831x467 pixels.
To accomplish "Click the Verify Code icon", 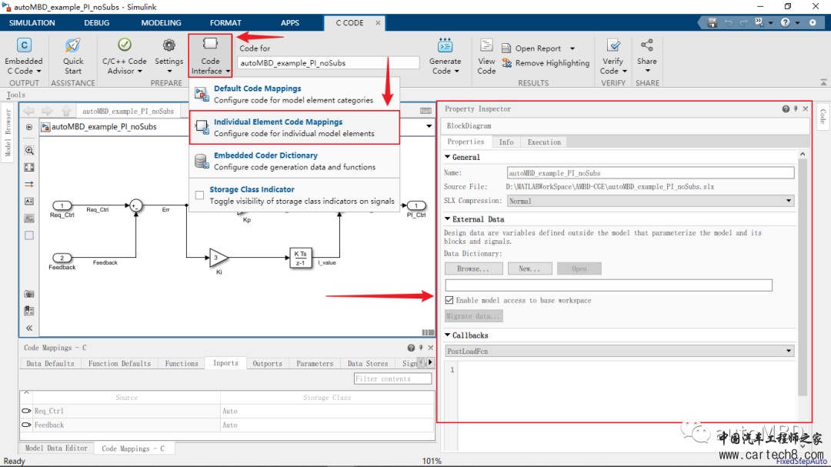I will [613, 45].
